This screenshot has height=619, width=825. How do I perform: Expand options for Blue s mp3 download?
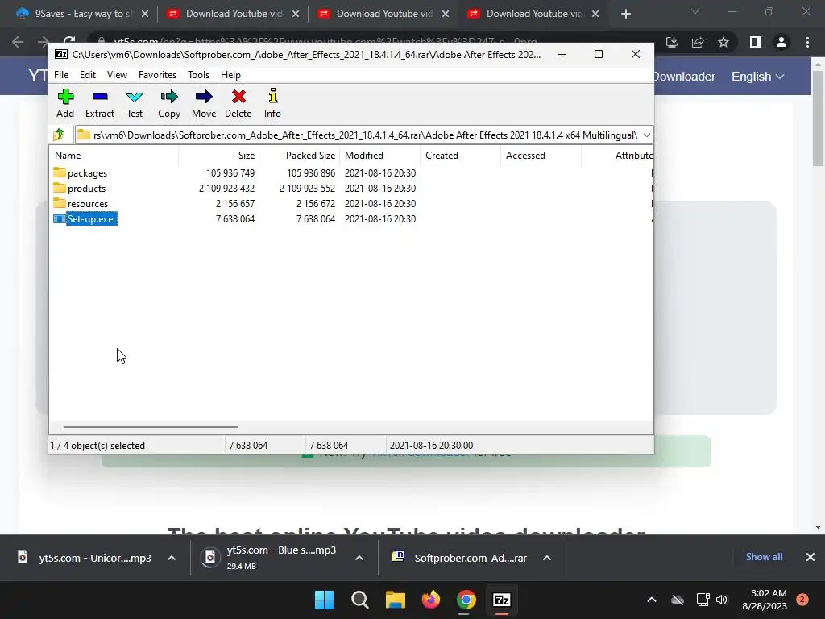point(359,558)
